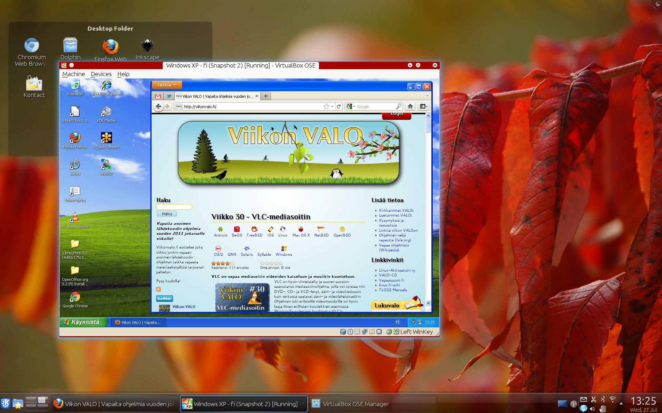The height and width of the screenshot is (413, 662).
Task: Open the Mac OS X platform link
Action: click(x=301, y=232)
